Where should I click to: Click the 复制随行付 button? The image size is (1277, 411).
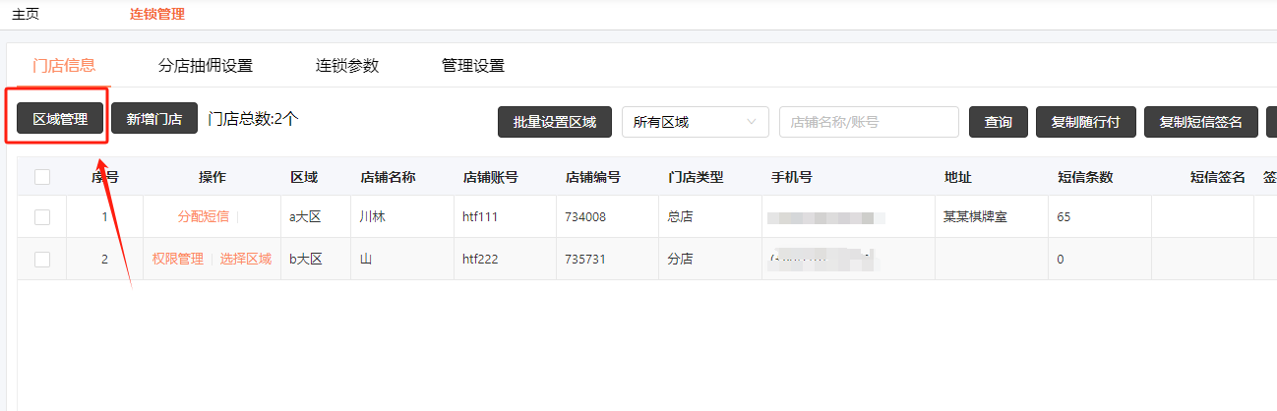pyautogui.click(x=1086, y=122)
